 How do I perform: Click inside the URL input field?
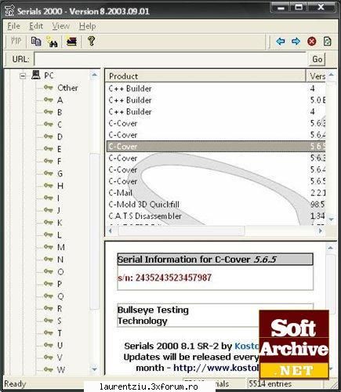[x=170, y=60]
